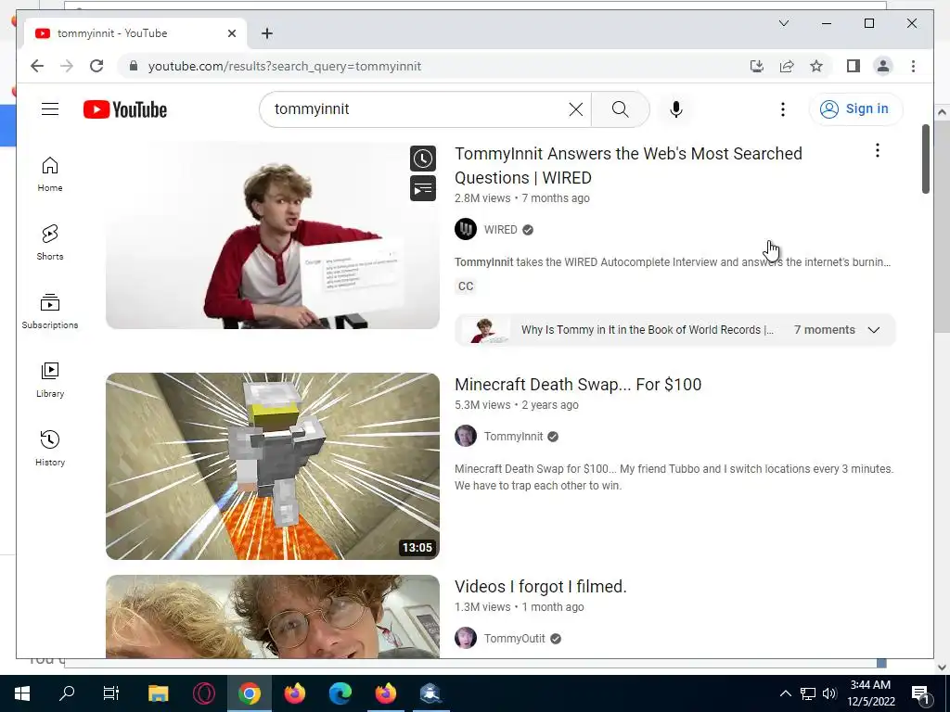950x712 pixels.
Task: Open Task View on taskbar
Action: [x=111, y=693]
